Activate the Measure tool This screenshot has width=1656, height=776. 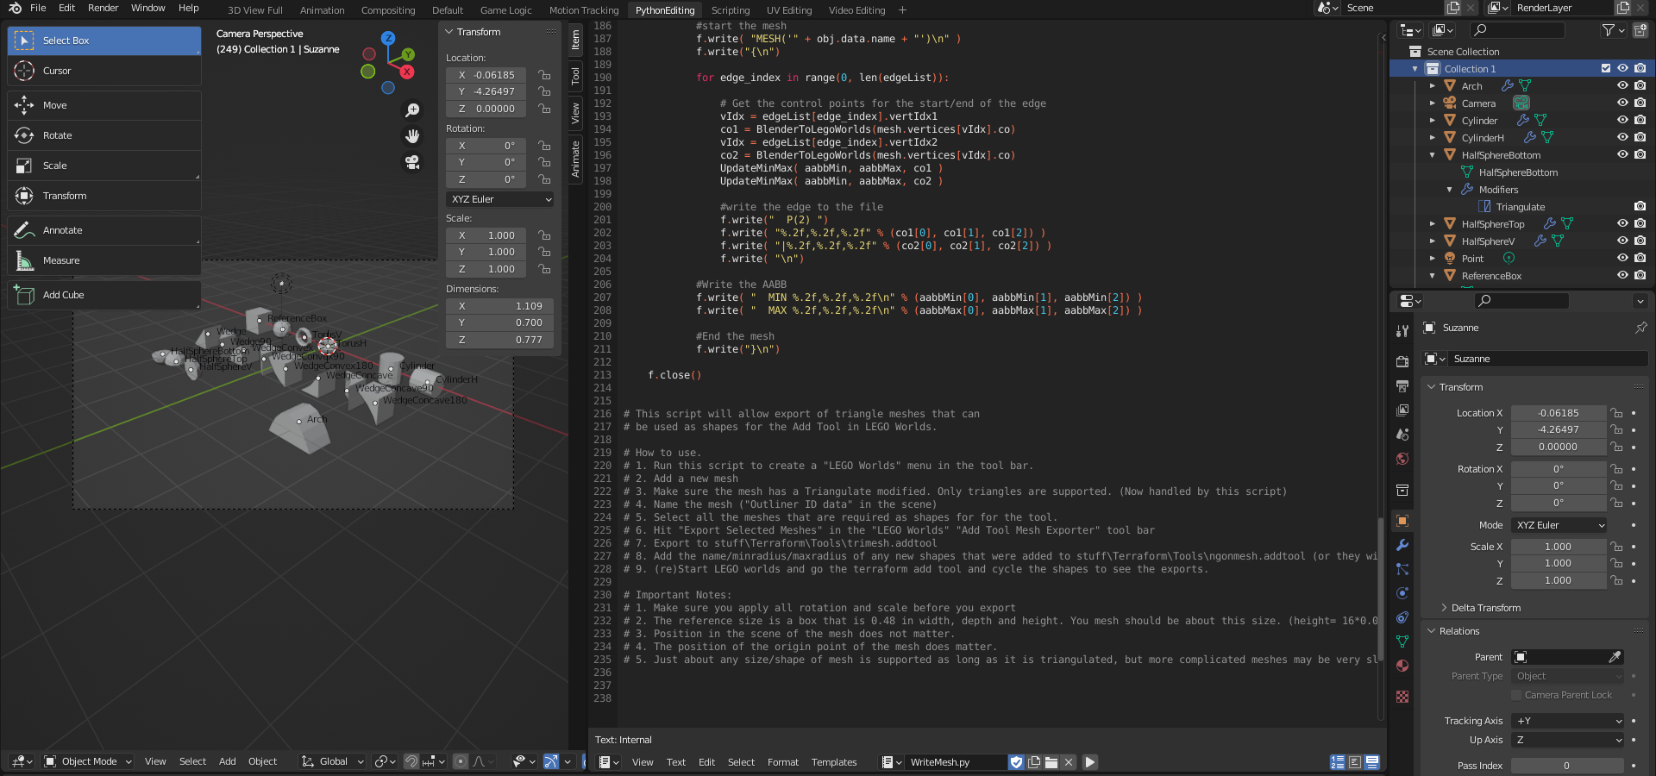104,260
